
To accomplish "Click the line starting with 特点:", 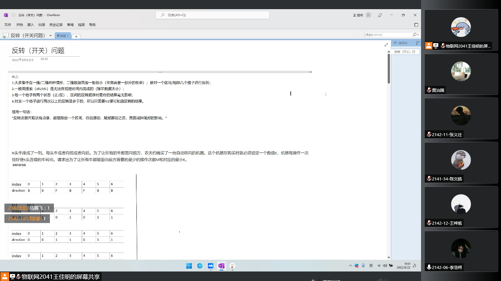I will point(15,77).
